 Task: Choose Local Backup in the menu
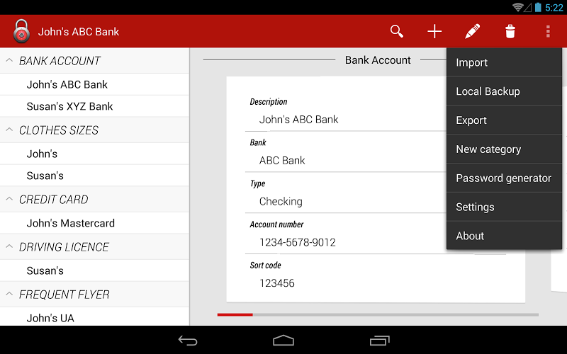[x=504, y=91]
